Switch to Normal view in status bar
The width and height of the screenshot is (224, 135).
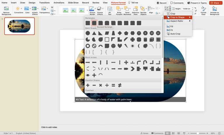click(168, 133)
